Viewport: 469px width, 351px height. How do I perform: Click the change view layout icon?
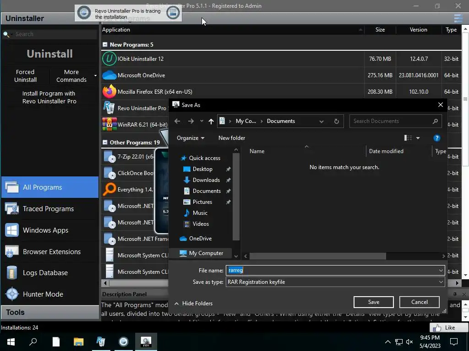(408, 138)
